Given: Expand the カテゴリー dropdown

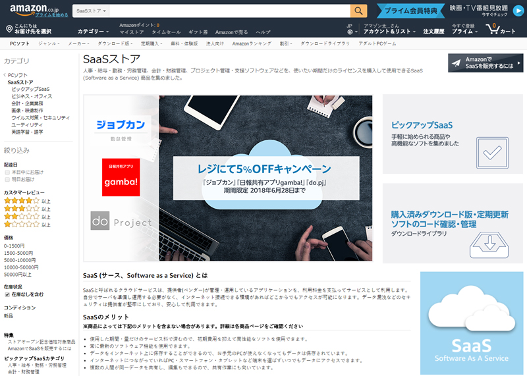Looking at the screenshot, I should pos(93,31).
